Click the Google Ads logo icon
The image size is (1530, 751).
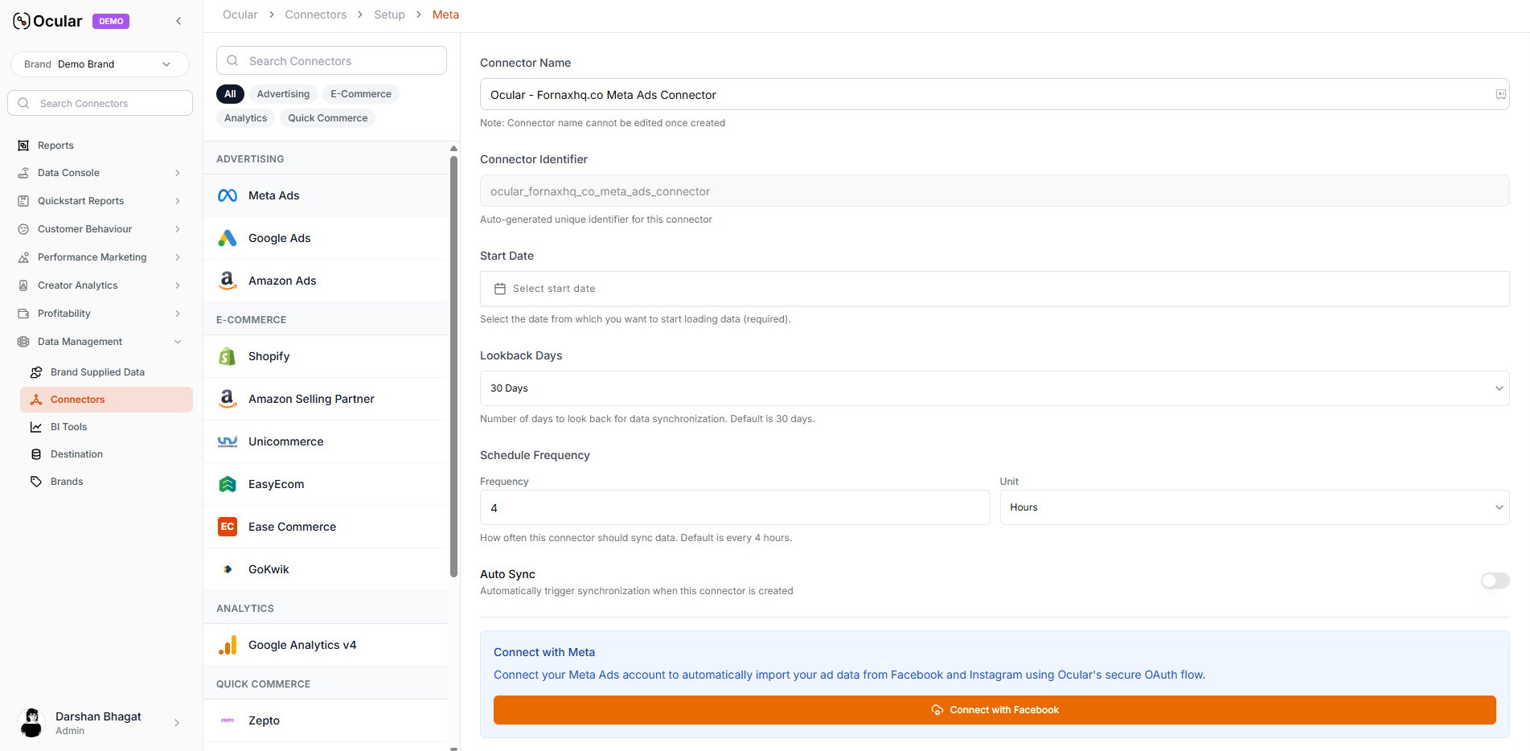click(228, 238)
